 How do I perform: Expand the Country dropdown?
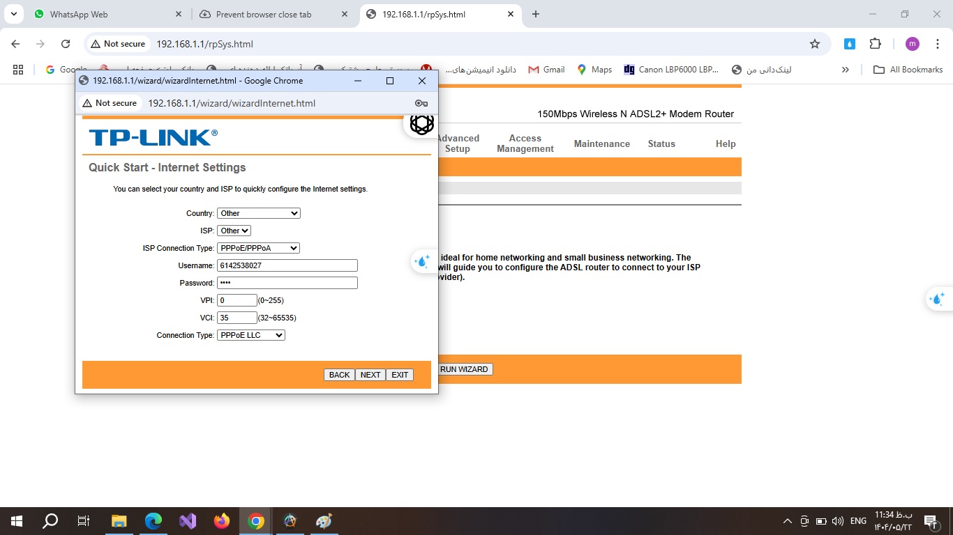pos(258,213)
